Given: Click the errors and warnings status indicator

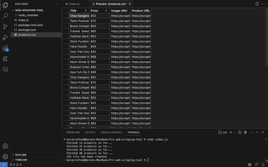Looking at the screenshot, I should tap(15, 165).
